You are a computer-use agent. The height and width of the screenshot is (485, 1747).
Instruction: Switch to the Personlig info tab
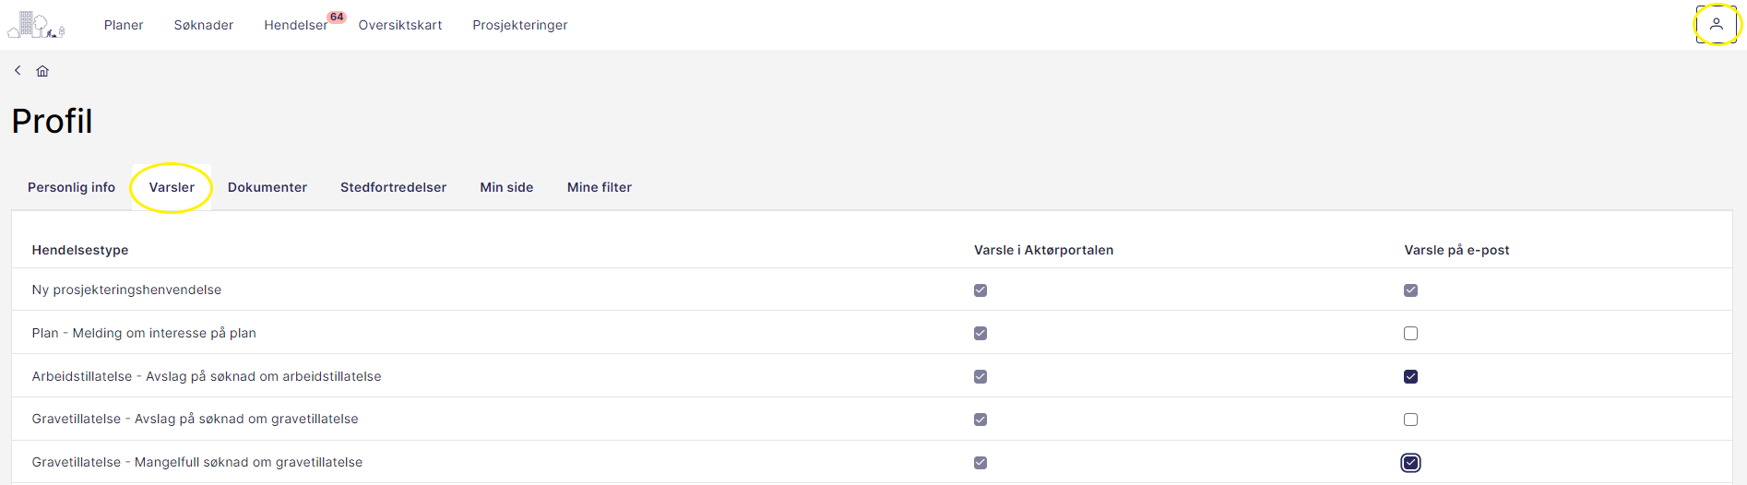(x=71, y=187)
